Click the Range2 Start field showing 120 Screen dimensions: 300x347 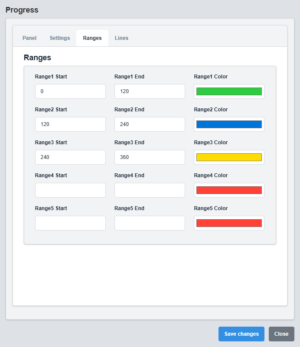coord(70,124)
